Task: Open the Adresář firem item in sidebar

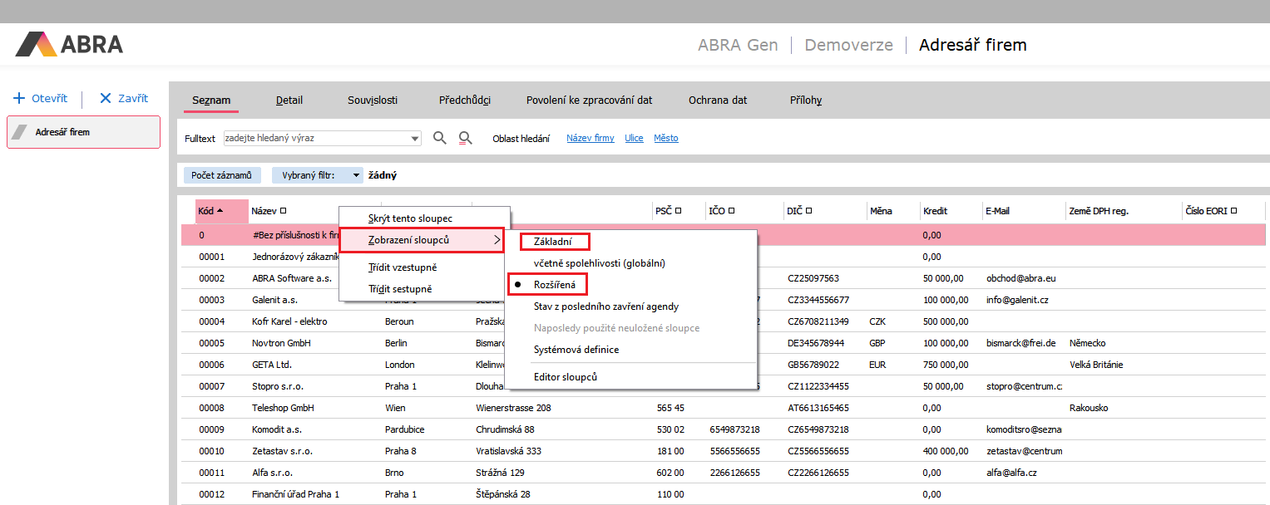Action: (x=83, y=132)
